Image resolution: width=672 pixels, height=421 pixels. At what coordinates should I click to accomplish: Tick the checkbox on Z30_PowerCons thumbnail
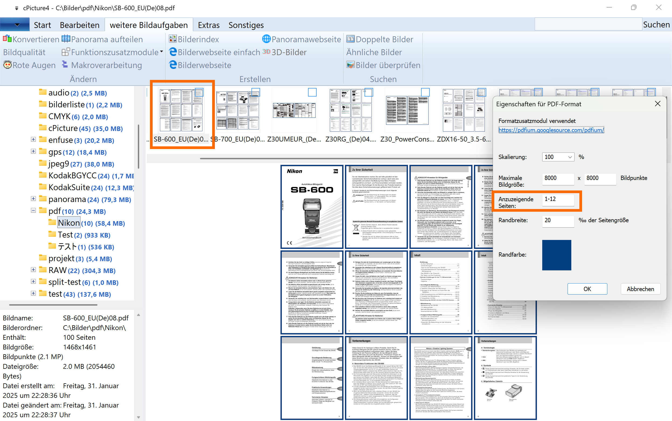click(x=425, y=93)
